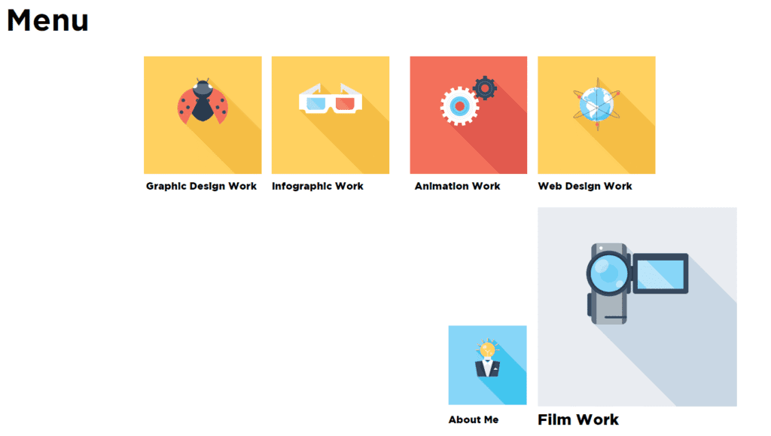Click the Film Work label
This screenshot has width=771, height=436.
point(578,419)
